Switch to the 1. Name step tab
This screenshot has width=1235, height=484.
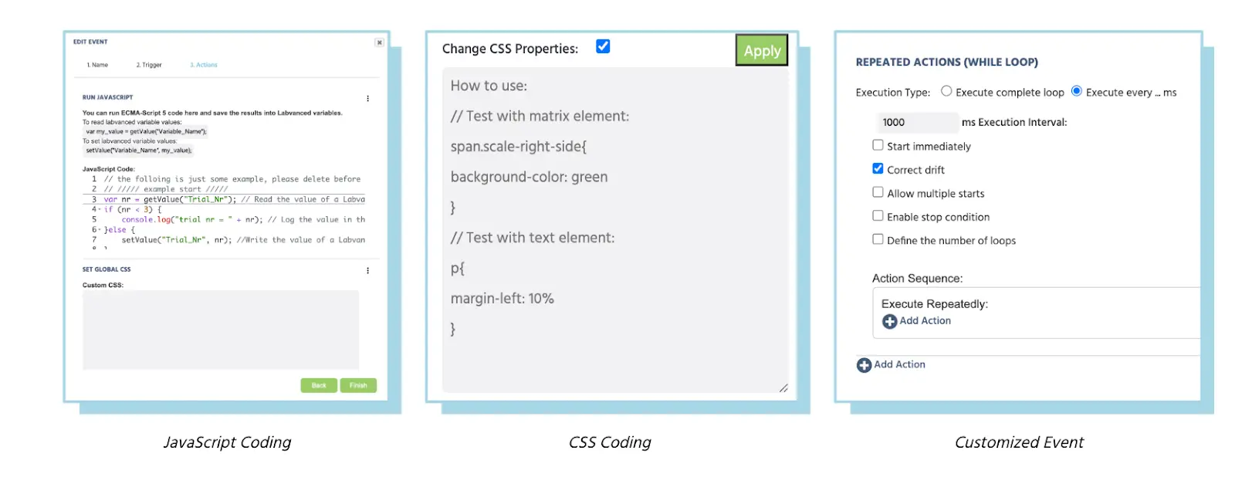pos(97,65)
